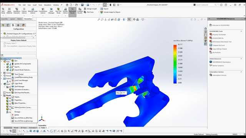Open Performance Benchmark Test link
The height and width of the screenshot is (138, 246).
coord(222,42)
